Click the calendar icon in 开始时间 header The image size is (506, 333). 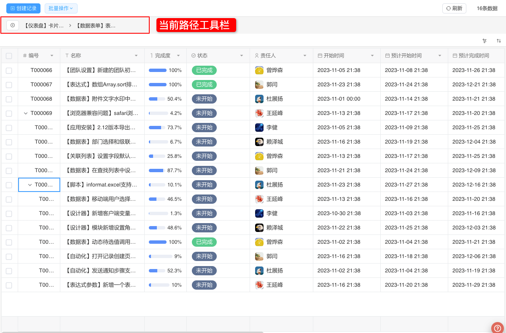click(x=321, y=55)
